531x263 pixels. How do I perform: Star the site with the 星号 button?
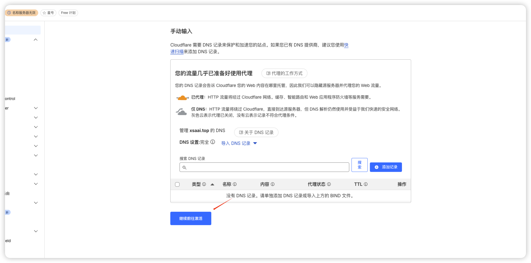(x=48, y=13)
